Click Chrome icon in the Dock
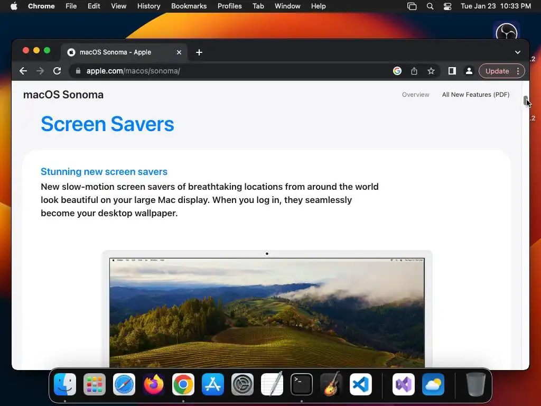This screenshot has width=541, height=406. (183, 384)
